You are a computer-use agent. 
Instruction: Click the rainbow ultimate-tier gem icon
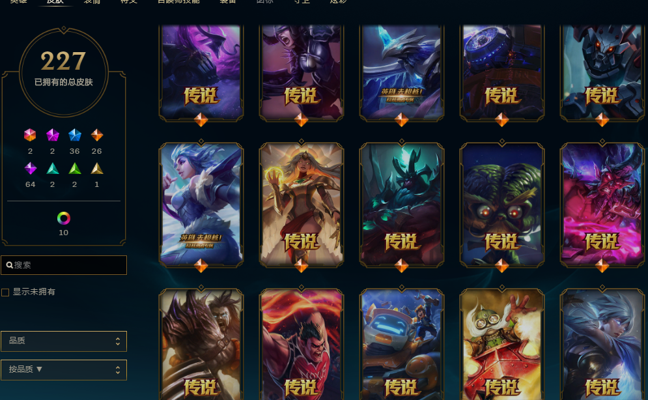point(30,135)
